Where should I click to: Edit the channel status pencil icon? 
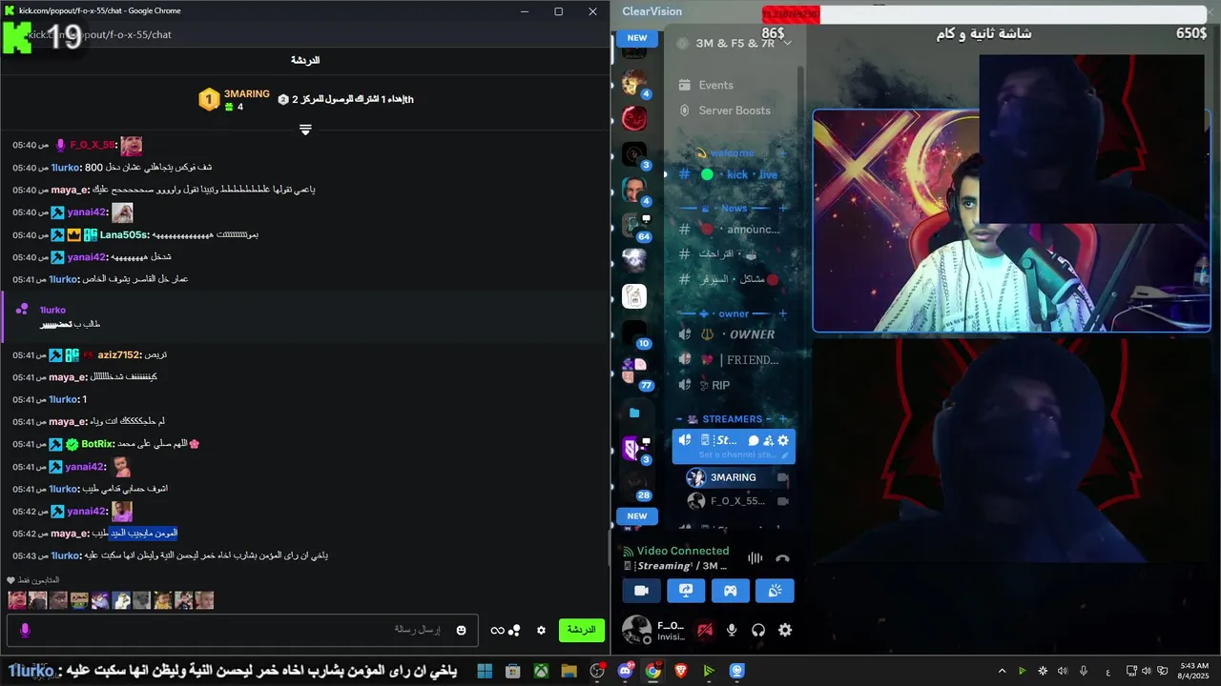(x=785, y=455)
